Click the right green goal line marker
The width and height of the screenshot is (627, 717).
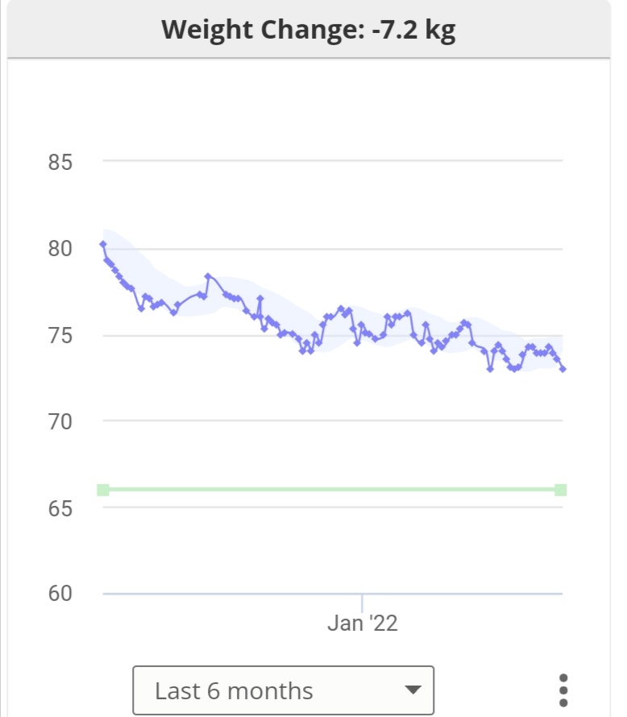[x=561, y=490]
